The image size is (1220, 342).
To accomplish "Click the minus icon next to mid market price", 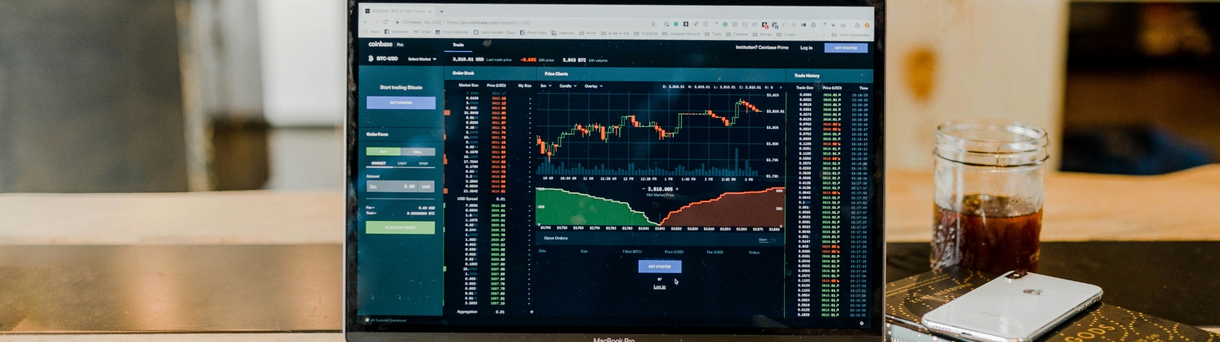I will (x=644, y=189).
